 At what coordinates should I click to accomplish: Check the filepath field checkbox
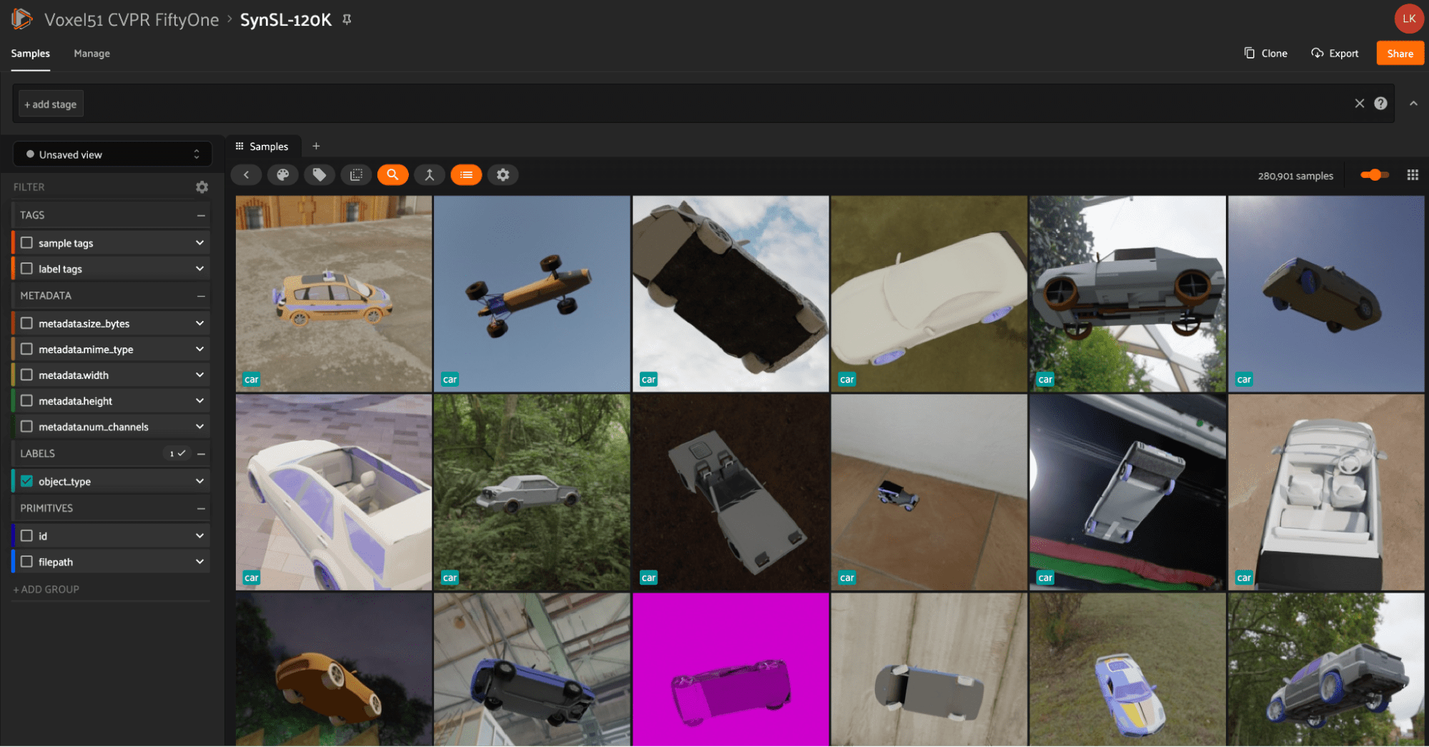click(x=26, y=561)
